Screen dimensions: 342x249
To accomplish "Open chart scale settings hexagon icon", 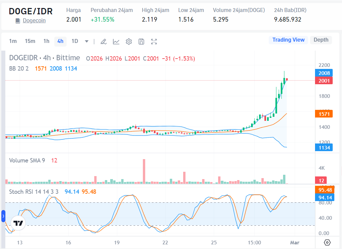I will [327, 242].
